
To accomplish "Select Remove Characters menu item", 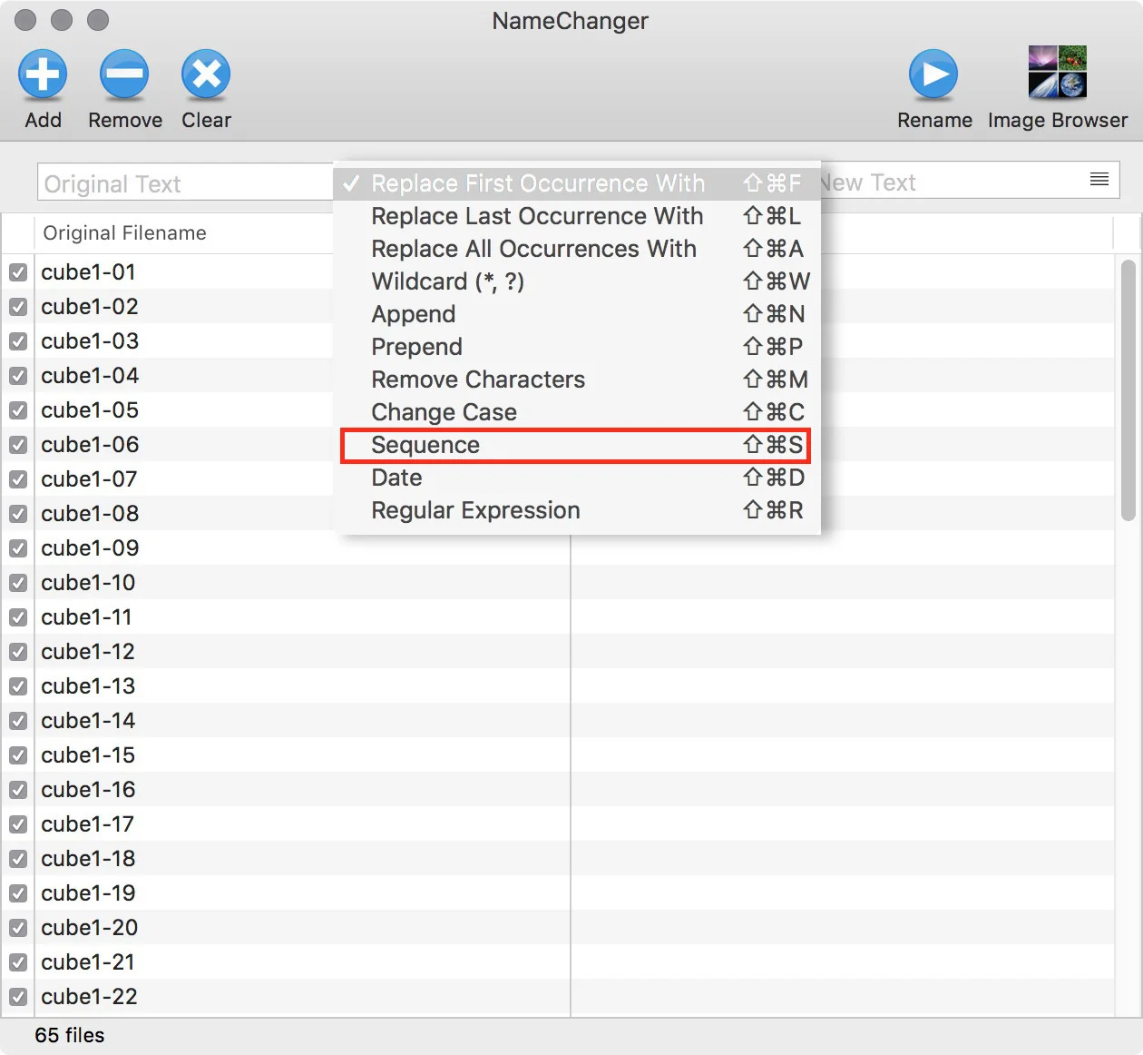I will pyautogui.click(x=577, y=380).
